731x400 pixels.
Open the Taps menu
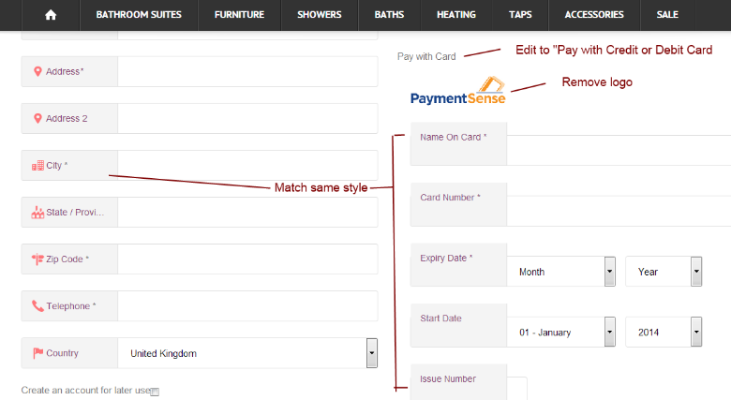pyautogui.click(x=520, y=15)
